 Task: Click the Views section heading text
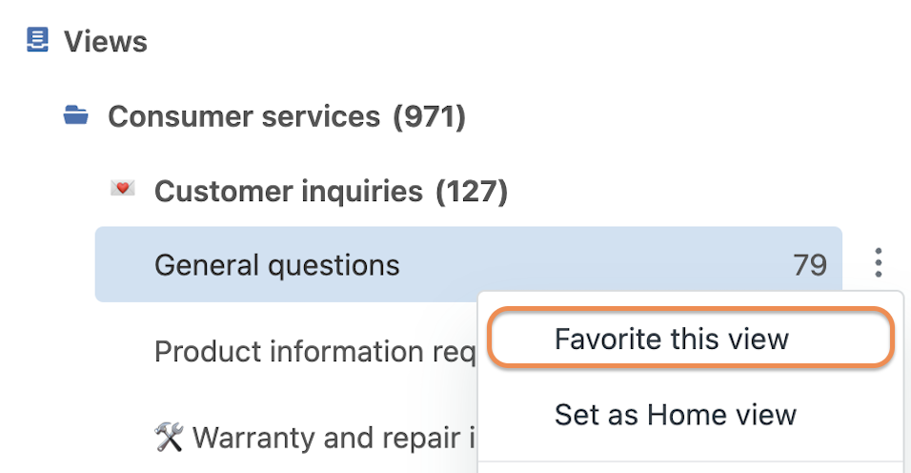[x=106, y=42]
